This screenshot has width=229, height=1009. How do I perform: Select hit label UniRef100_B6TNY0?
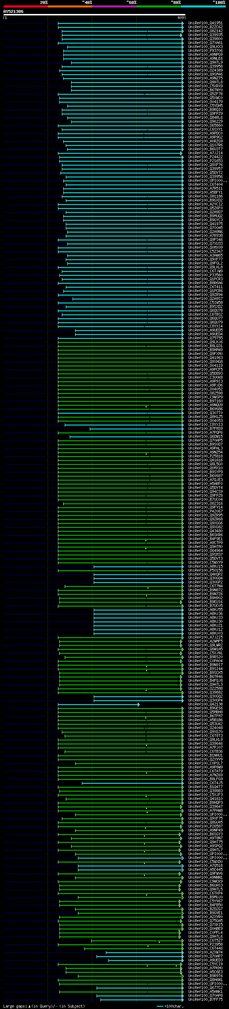coord(205,90)
